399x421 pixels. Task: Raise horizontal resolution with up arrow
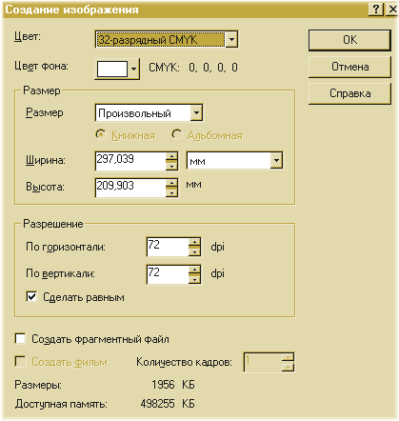[x=194, y=242]
